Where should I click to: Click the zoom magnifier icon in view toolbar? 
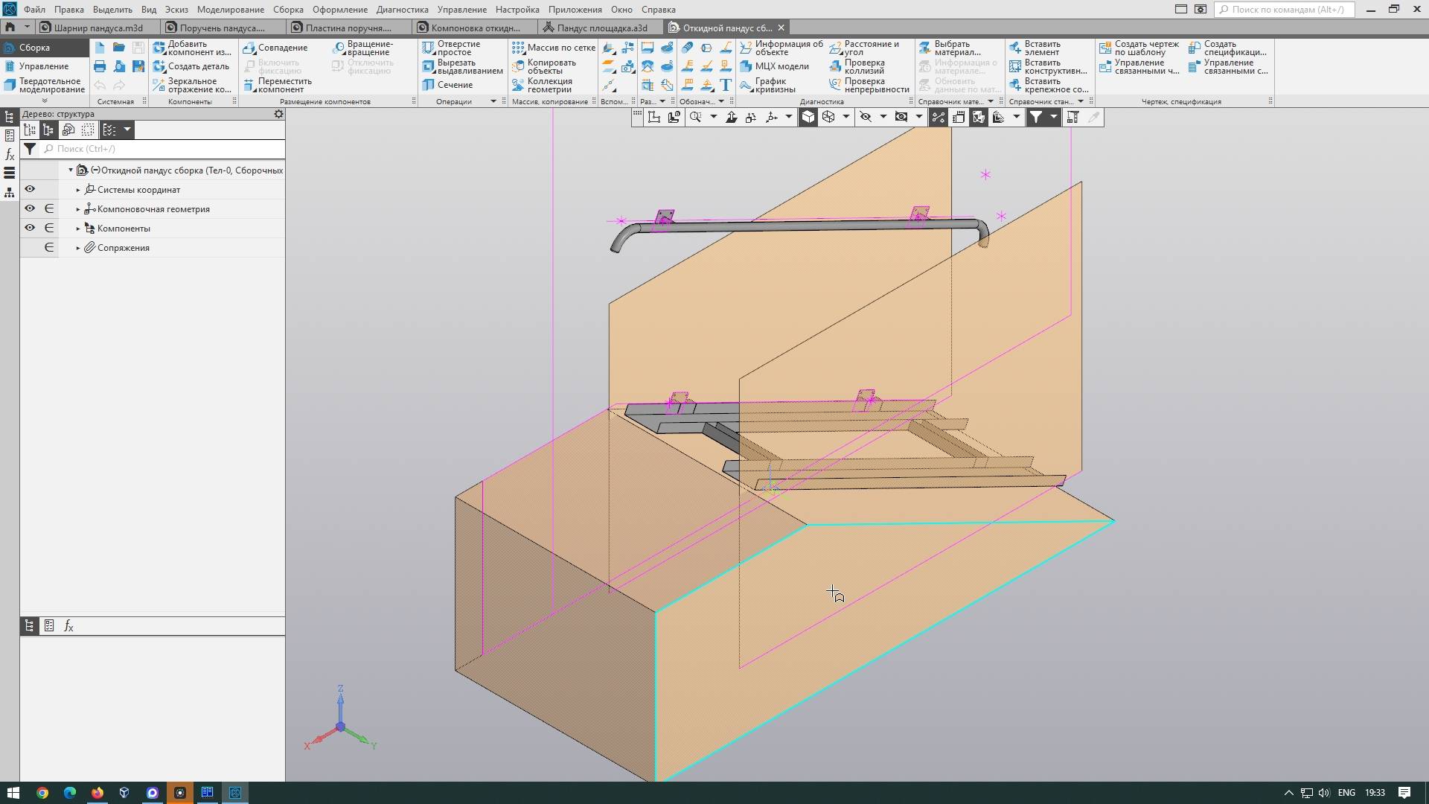pyautogui.click(x=696, y=117)
